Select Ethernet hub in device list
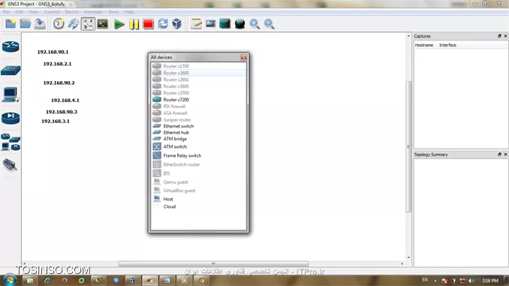The height and width of the screenshot is (286, 509). (x=199, y=132)
